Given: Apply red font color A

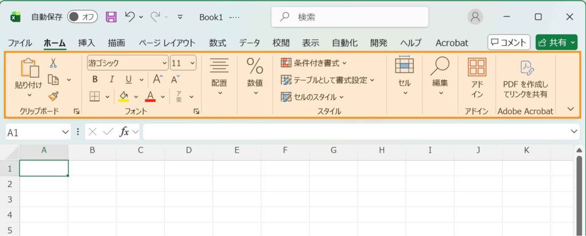Looking at the screenshot, I should tap(151, 97).
